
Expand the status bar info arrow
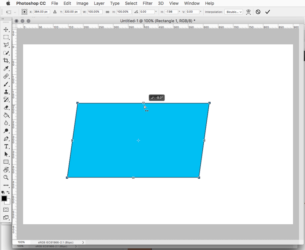point(83,243)
